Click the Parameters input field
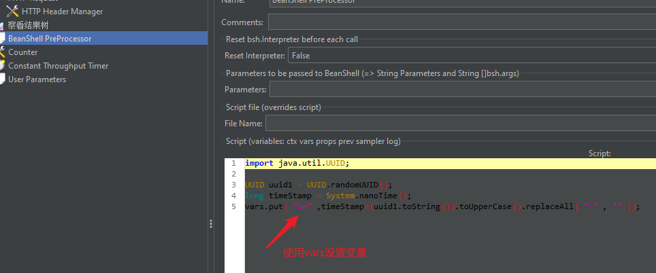Image resolution: width=656 pixels, height=273 pixels. pos(463,89)
